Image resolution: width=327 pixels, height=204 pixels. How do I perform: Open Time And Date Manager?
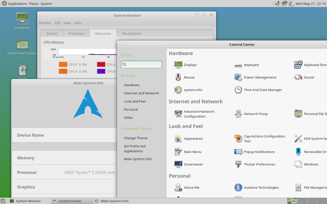(x=258, y=90)
